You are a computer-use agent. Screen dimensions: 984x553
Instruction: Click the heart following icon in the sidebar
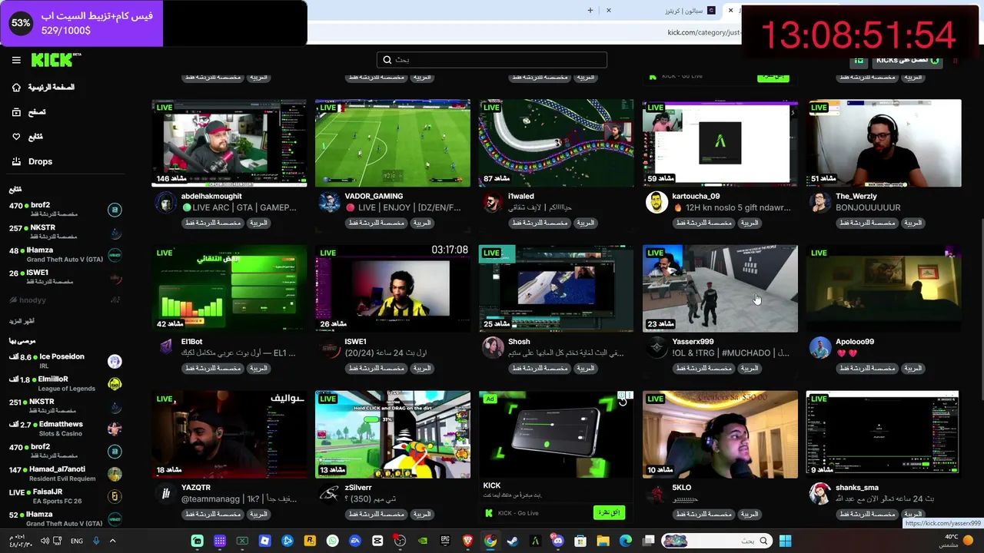(x=16, y=137)
